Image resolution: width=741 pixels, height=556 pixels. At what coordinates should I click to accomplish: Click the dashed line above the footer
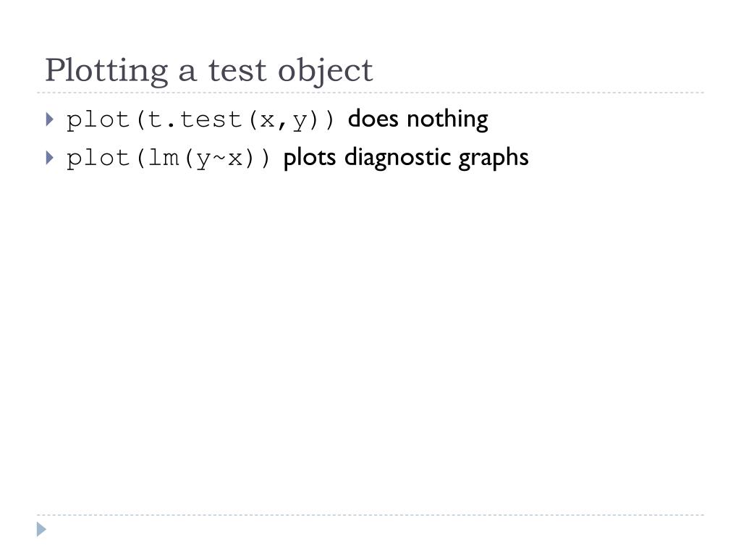370,515
